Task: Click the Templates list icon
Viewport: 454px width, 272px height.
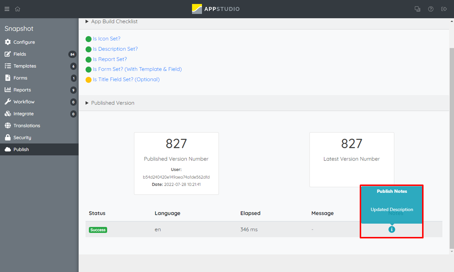Action: (x=8, y=66)
